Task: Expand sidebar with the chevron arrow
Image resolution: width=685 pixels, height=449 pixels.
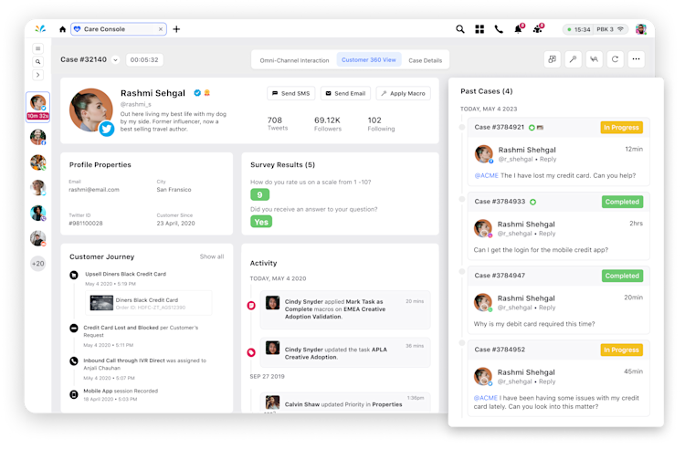Action: (38, 75)
